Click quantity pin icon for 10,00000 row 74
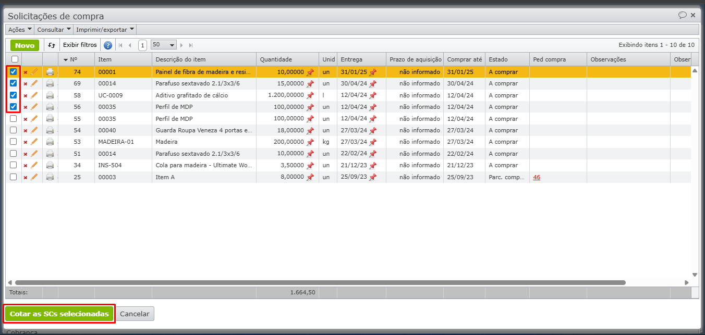Screen dimensions: 705x335 pyautogui.click(x=310, y=72)
